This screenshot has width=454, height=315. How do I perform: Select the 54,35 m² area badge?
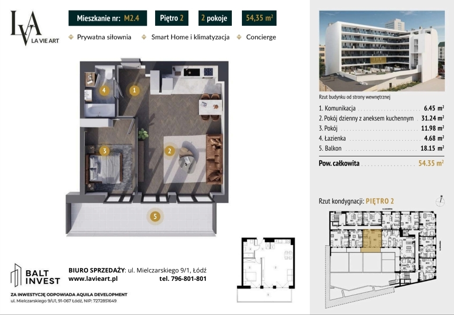click(x=259, y=18)
